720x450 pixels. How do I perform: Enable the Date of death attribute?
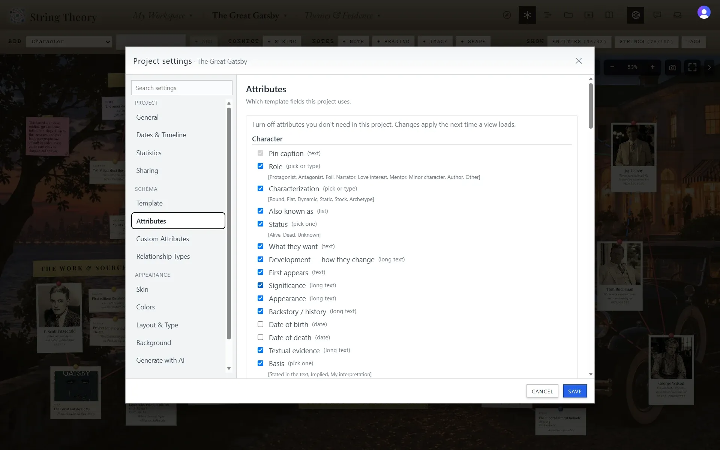260,337
